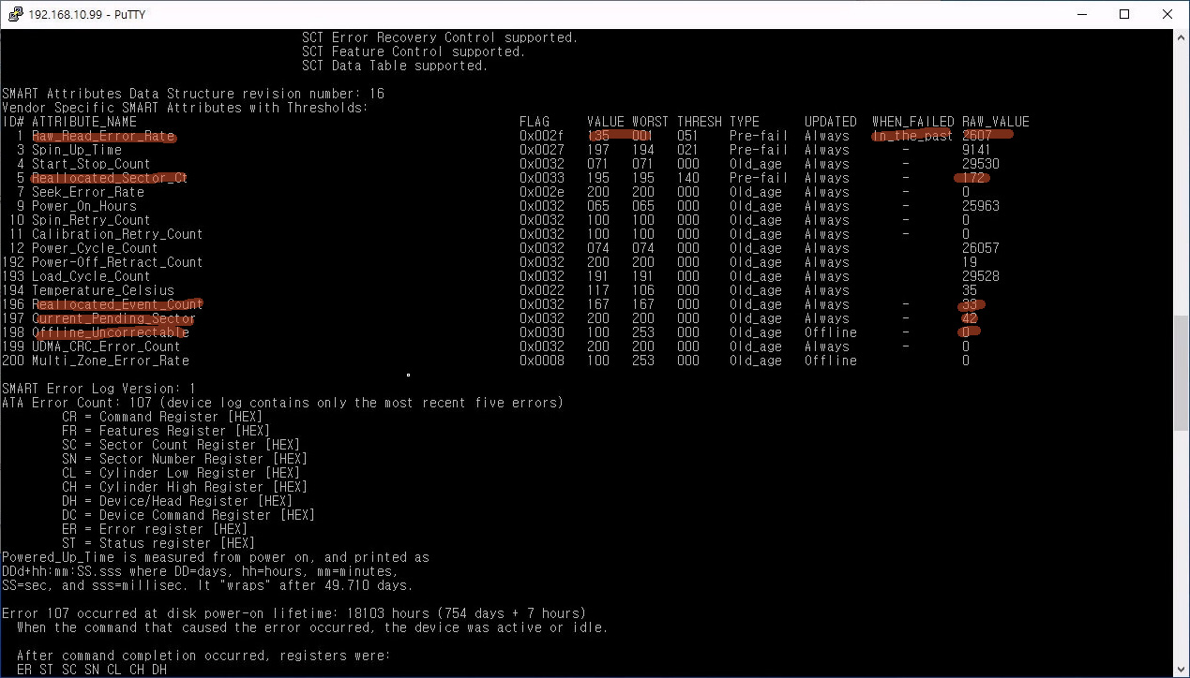Click the ATA Error Count: 107 line
The image size is (1190, 678).
click(x=281, y=403)
